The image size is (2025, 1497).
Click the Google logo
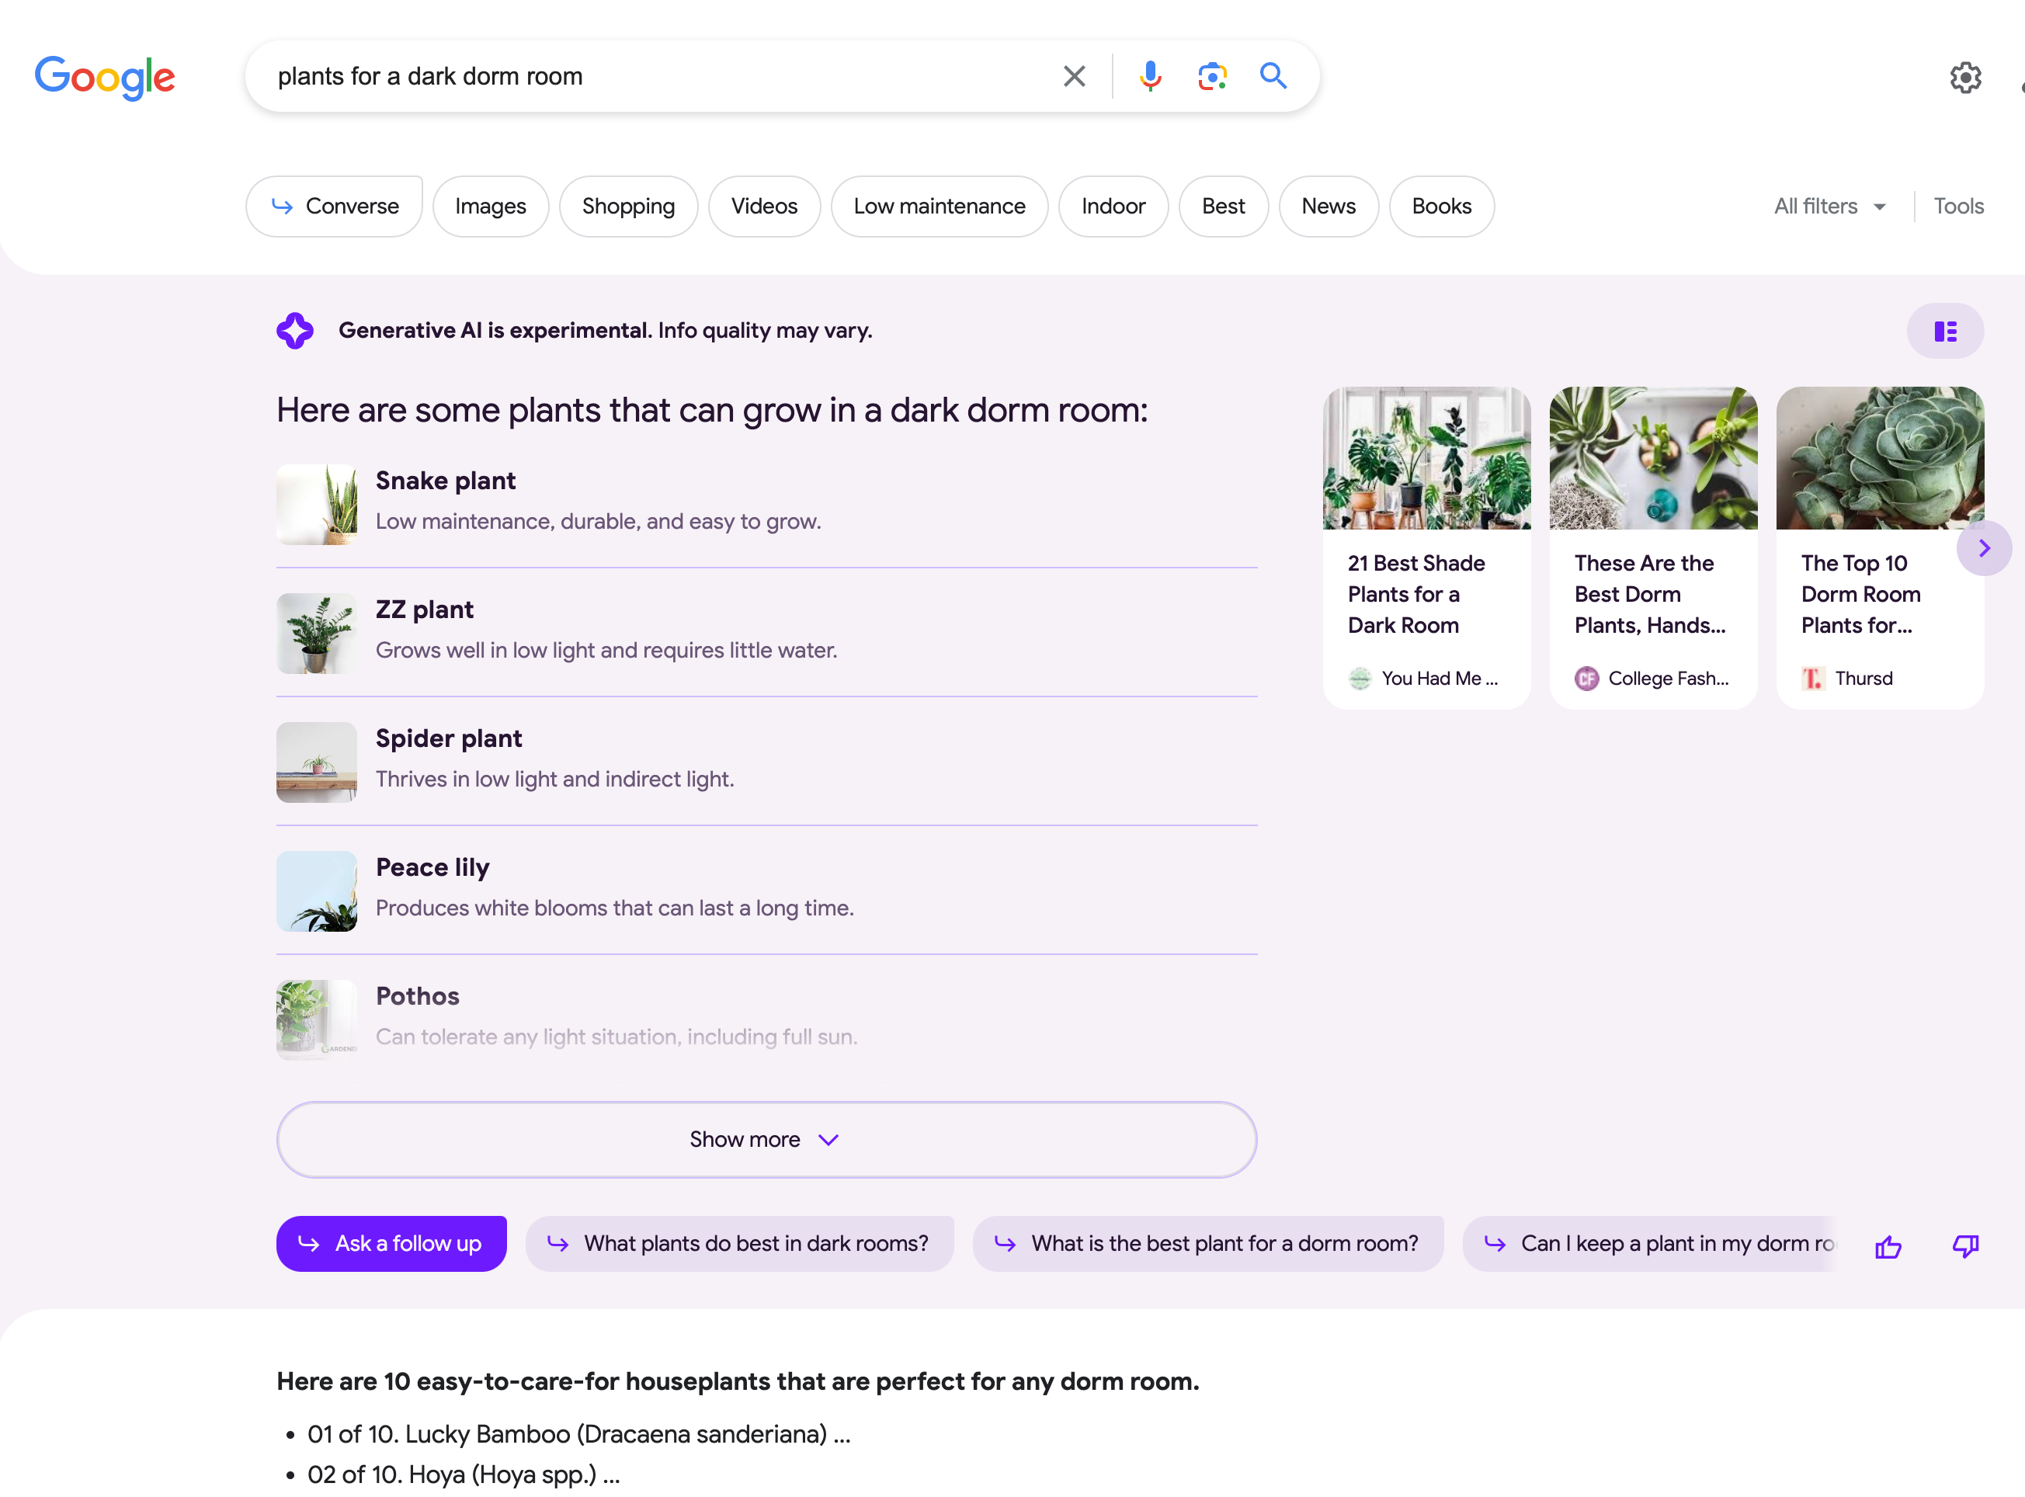[105, 77]
